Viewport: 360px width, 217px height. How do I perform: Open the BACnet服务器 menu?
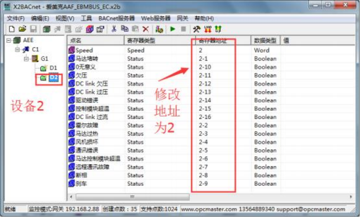coord(116,18)
